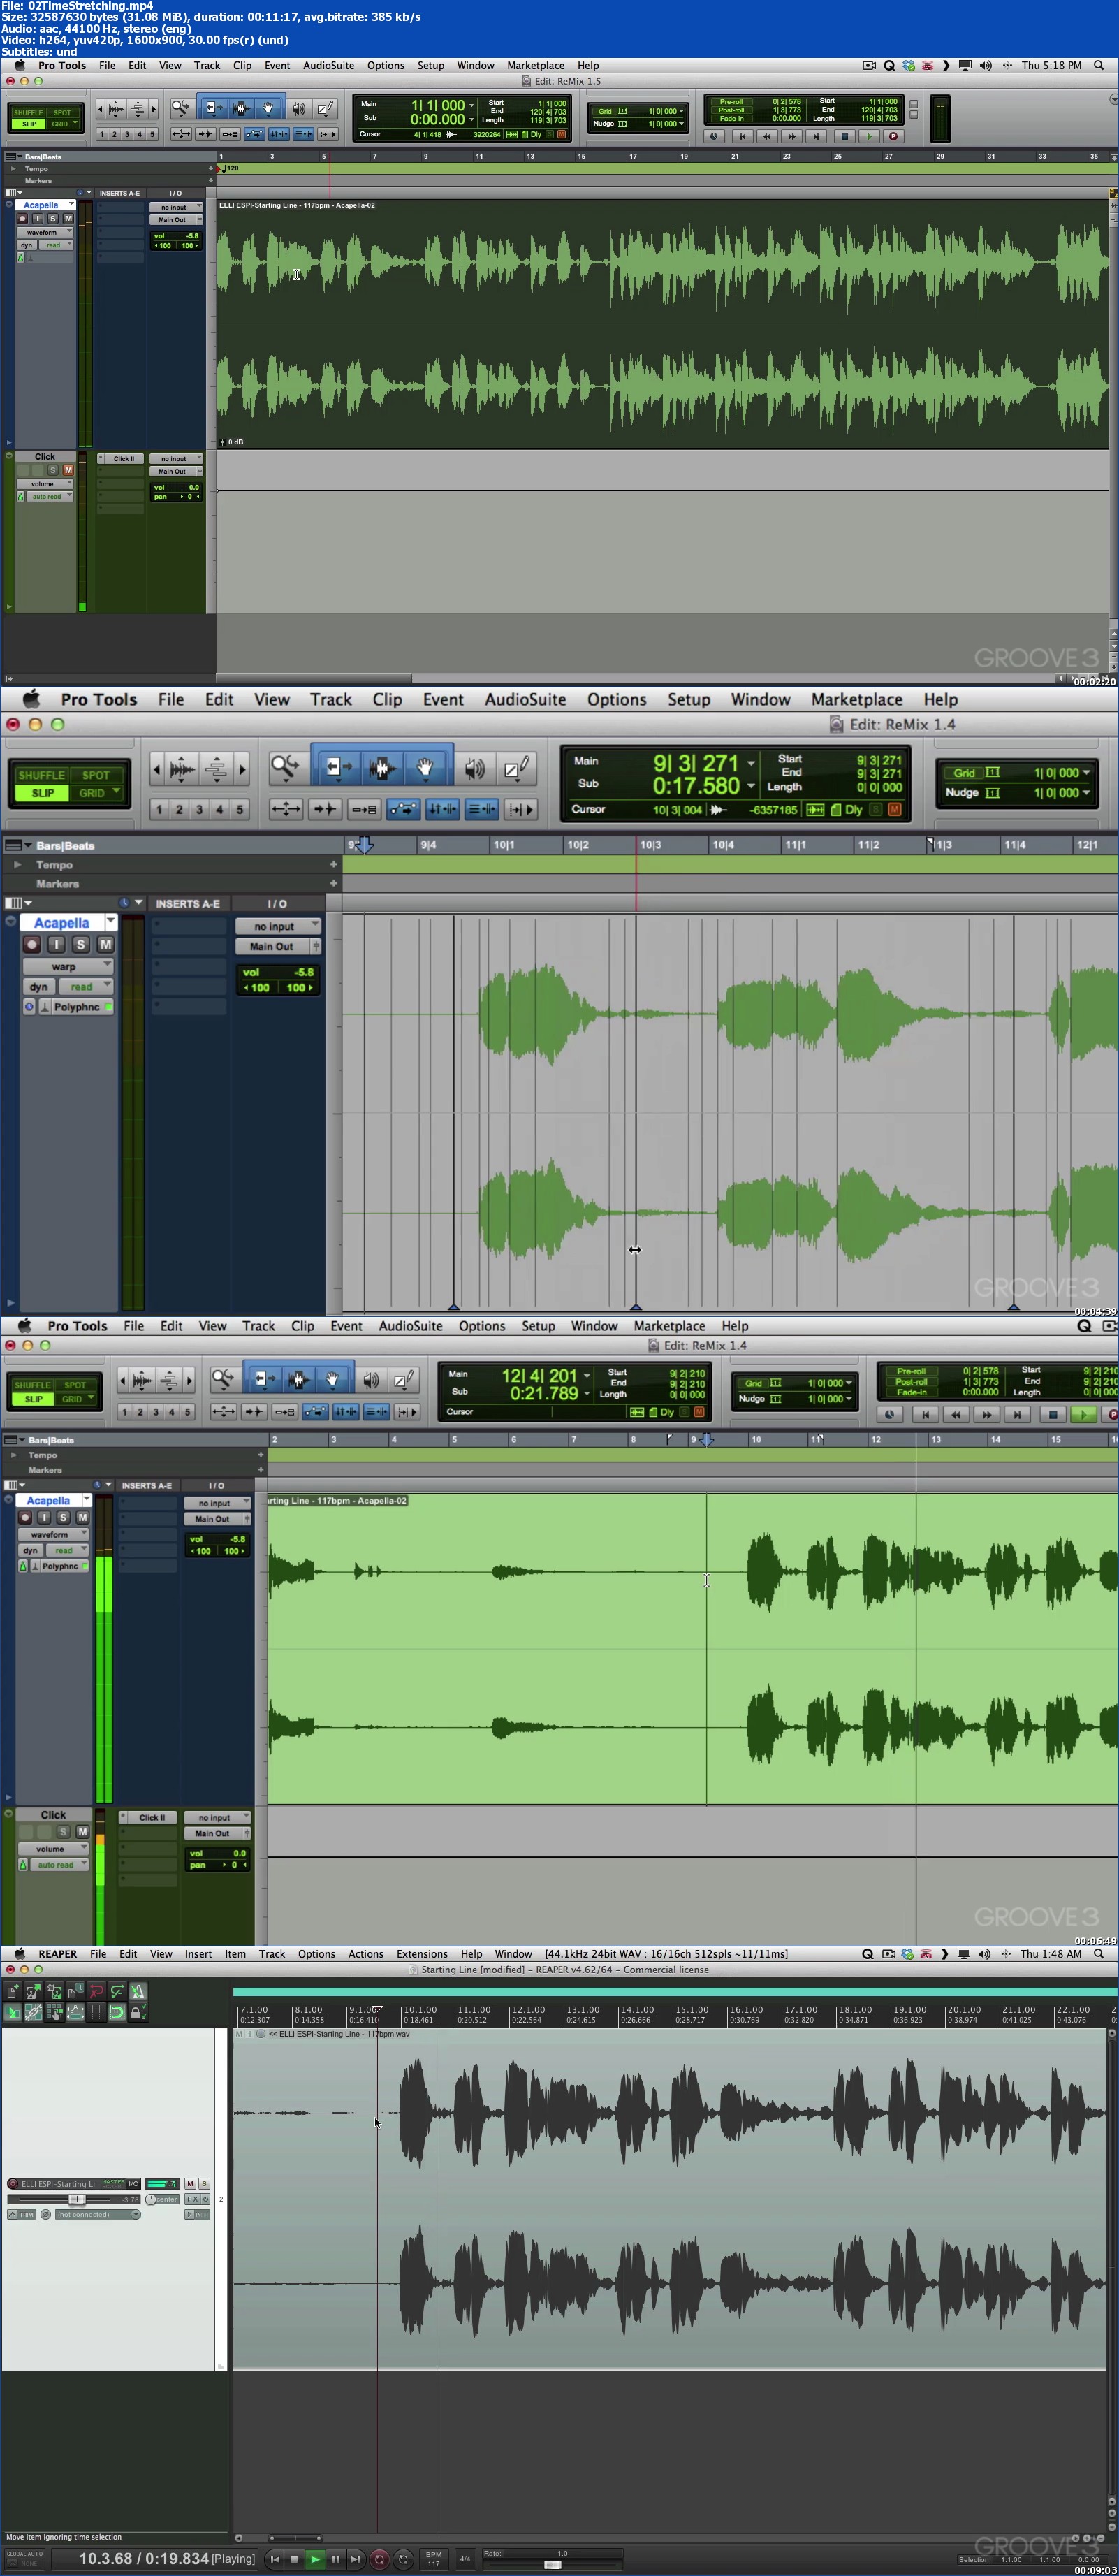The width and height of the screenshot is (1119, 2576).
Task: Open the no input selector on large Acapella track
Action: pos(278,926)
